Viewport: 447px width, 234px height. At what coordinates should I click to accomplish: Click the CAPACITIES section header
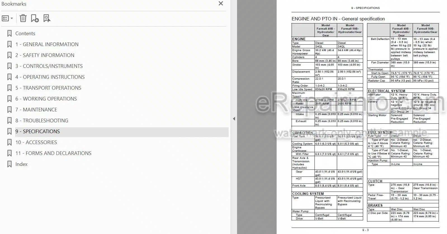[302, 133]
